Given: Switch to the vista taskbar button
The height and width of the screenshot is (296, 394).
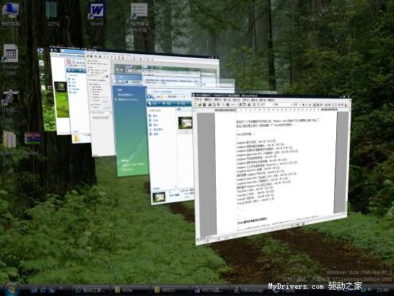Looking at the screenshot, I should coord(130,290).
